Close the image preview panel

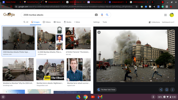99,32
